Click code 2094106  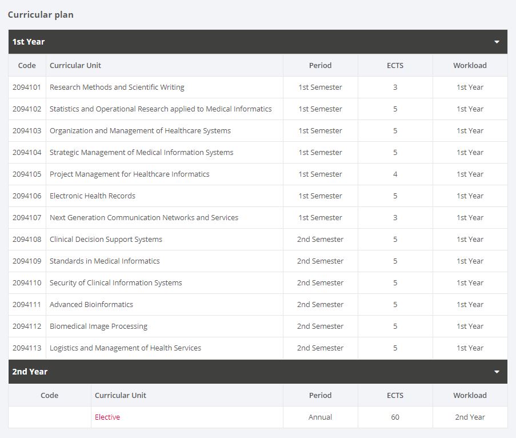click(27, 196)
